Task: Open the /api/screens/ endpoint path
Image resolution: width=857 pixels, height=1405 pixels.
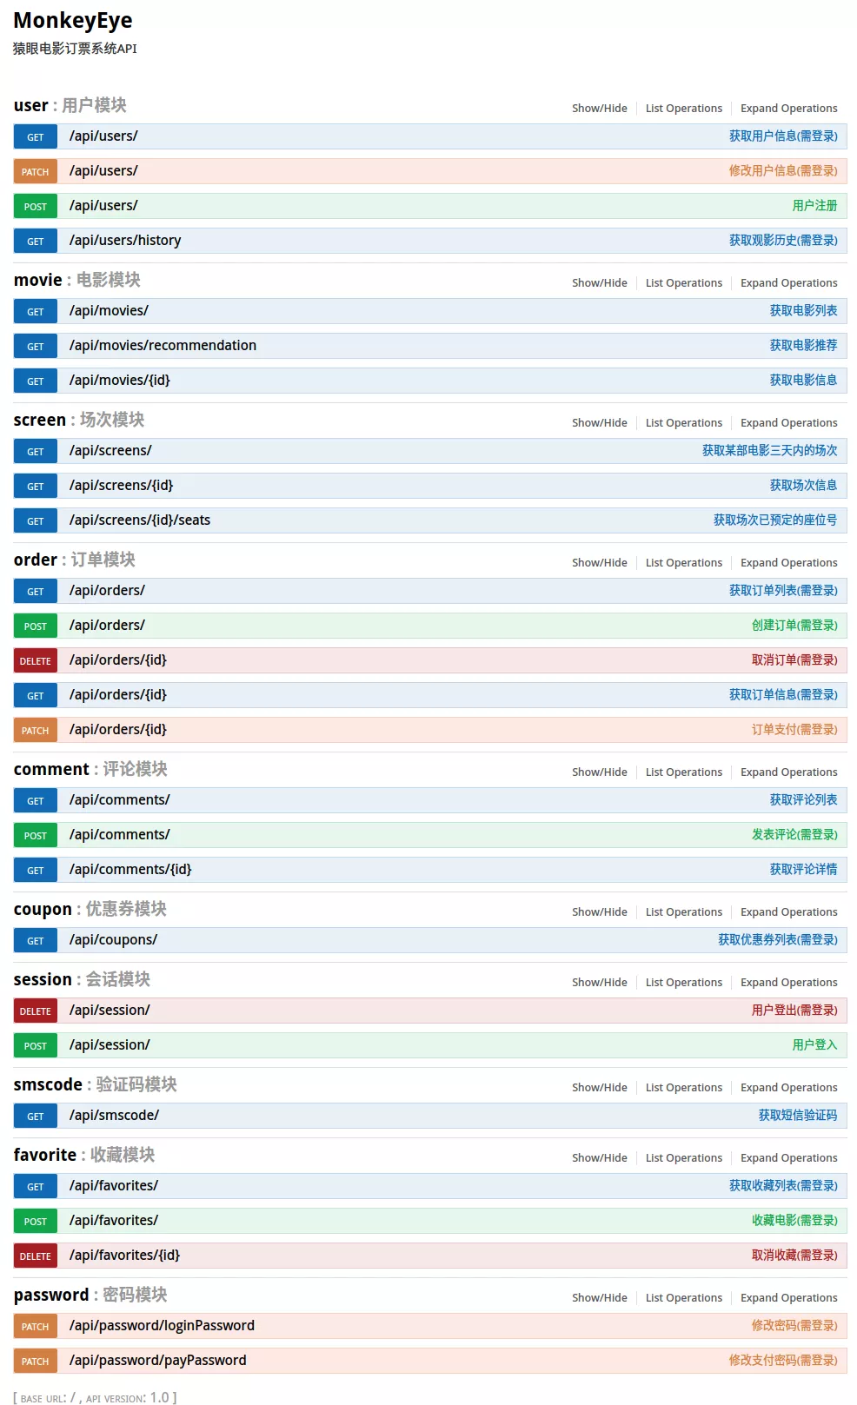Action: click(110, 451)
